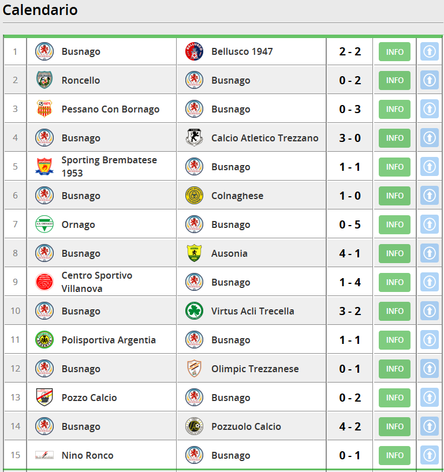Click the Ausonia team crest
This screenshot has width=444, height=472.
pos(194,253)
